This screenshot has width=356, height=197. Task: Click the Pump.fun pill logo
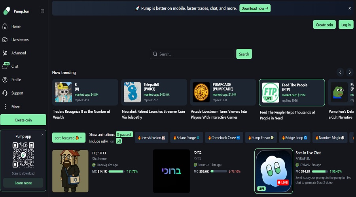point(7,11)
